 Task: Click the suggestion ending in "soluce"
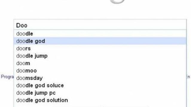pyautogui.click(x=100, y=85)
